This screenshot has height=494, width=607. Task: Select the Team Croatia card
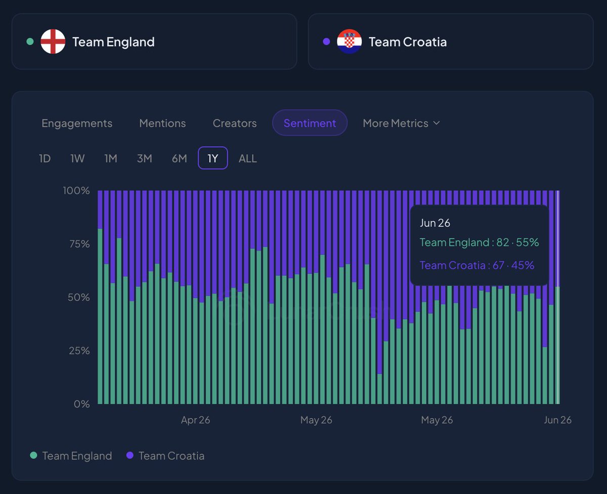tap(451, 41)
